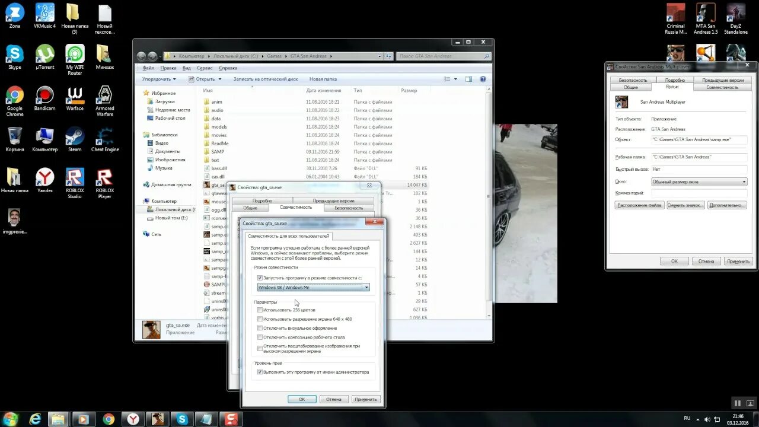The image size is (759, 427).
Task: Open the Recycle Bin (Корзина) icon
Action: 15,139
